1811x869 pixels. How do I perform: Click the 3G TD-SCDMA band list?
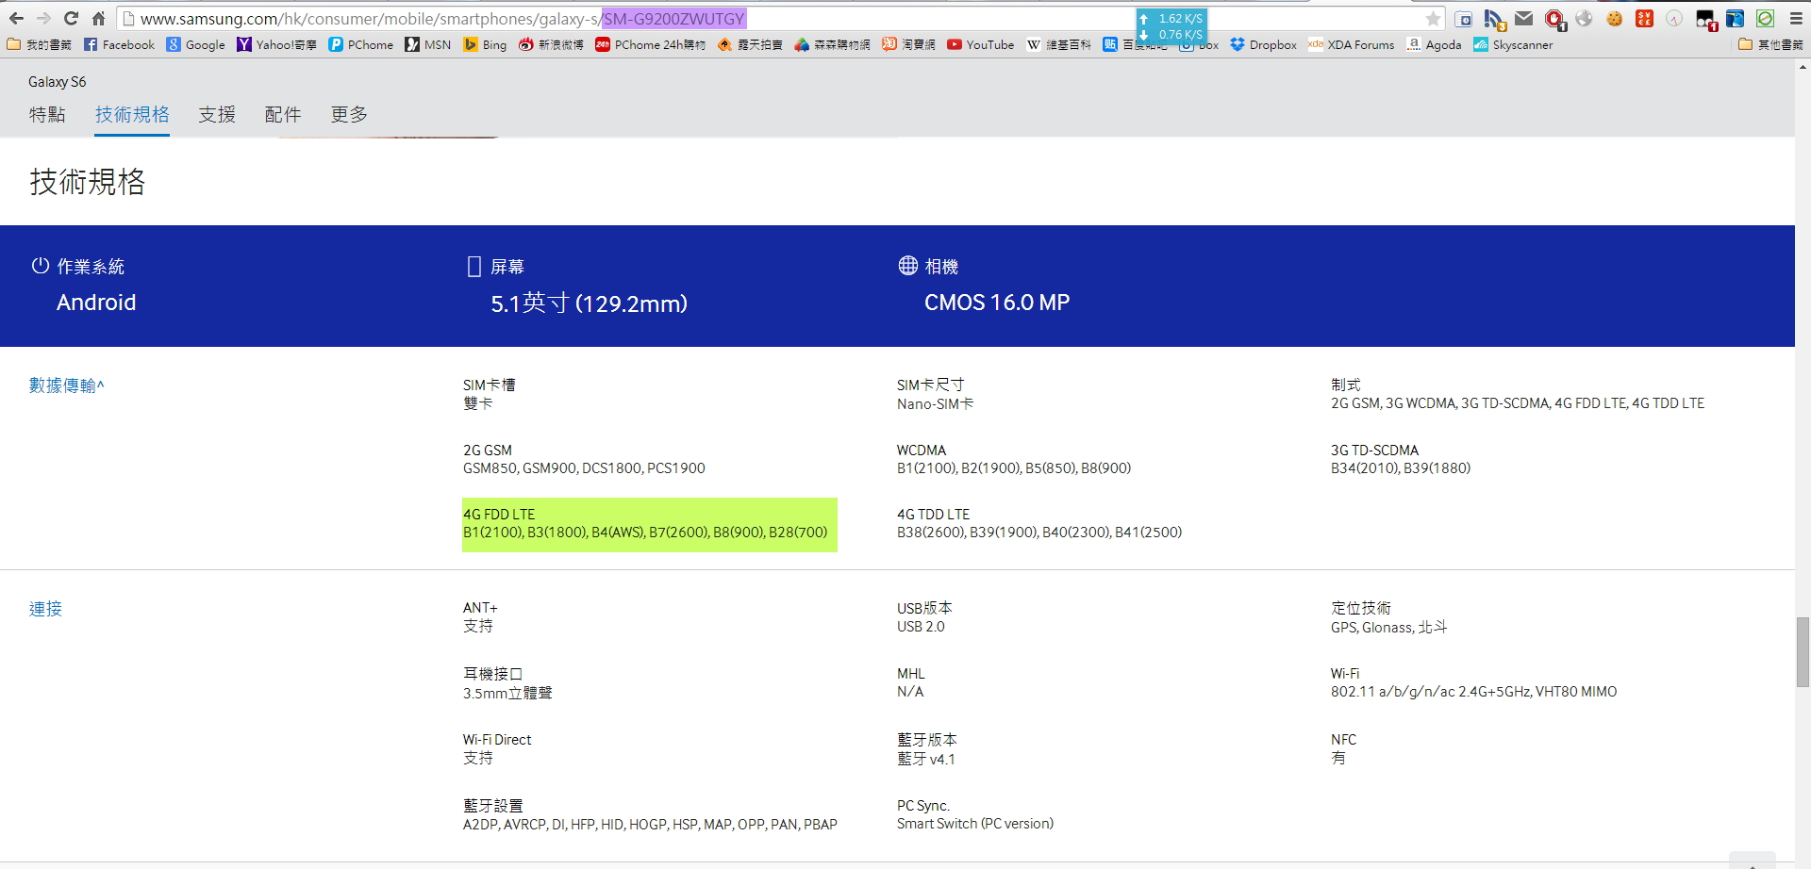[1401, 468]
